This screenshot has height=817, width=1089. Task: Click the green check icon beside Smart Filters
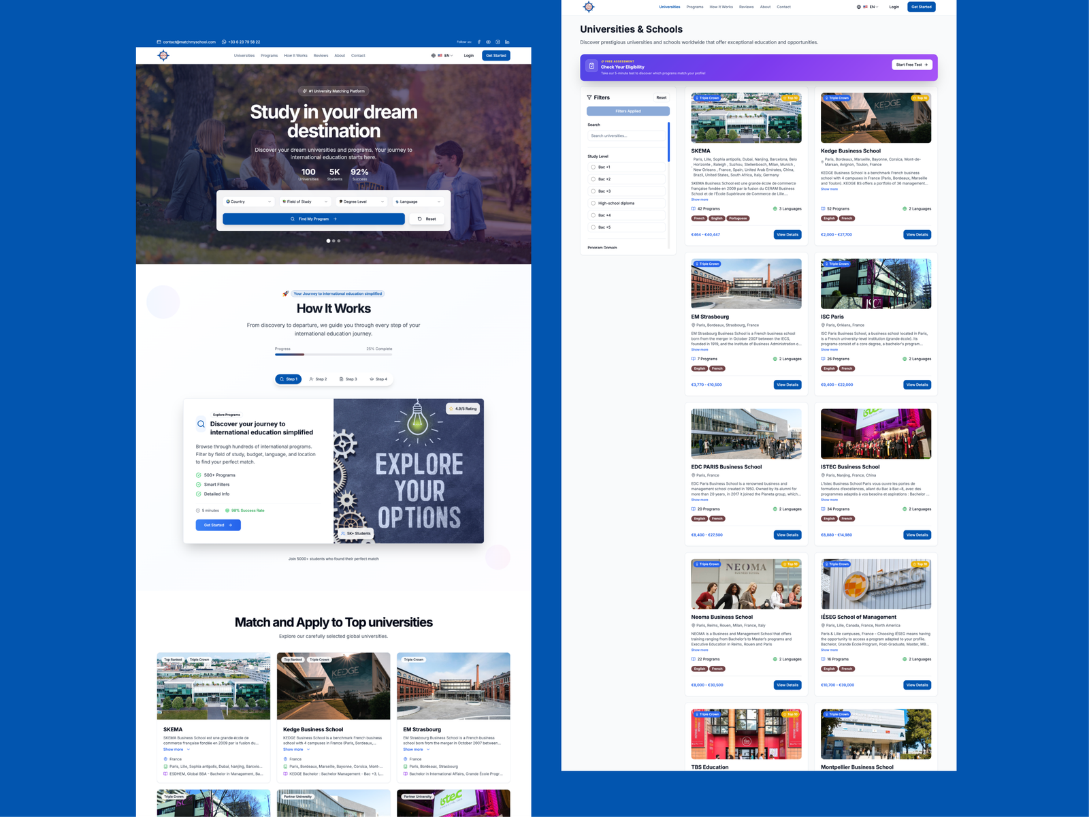coord(199,484)
